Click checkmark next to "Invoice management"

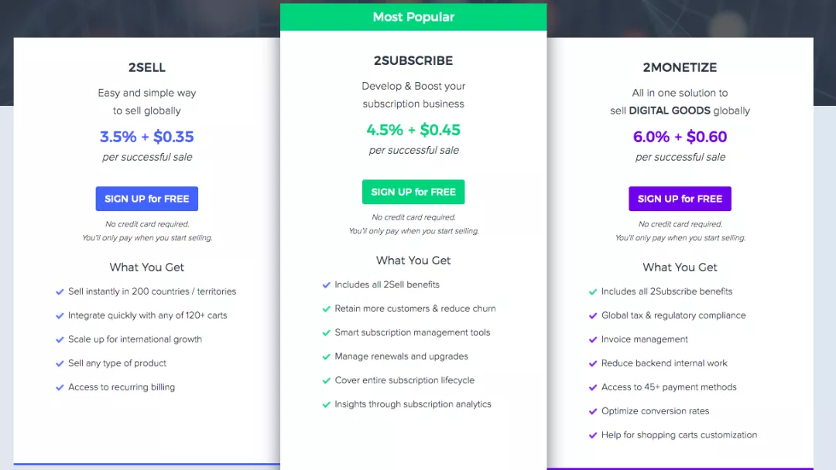pyautogui.click(x=593, y=340)
